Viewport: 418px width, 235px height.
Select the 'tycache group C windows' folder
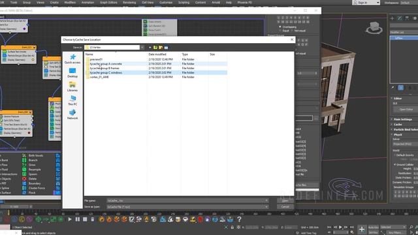tap(106, 72)
